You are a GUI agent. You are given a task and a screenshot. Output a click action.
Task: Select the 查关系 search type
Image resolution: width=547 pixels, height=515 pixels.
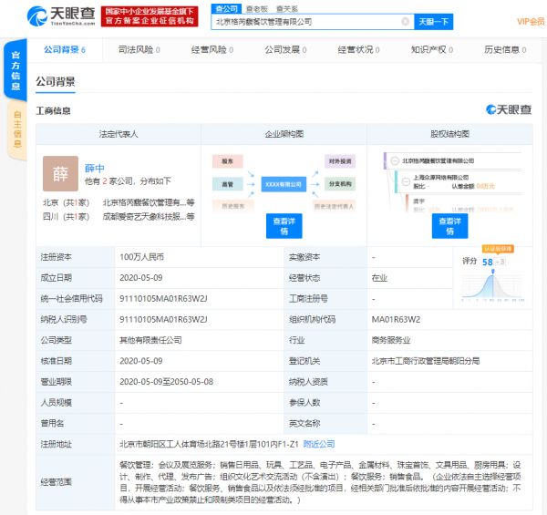click(x=287, y=7)
